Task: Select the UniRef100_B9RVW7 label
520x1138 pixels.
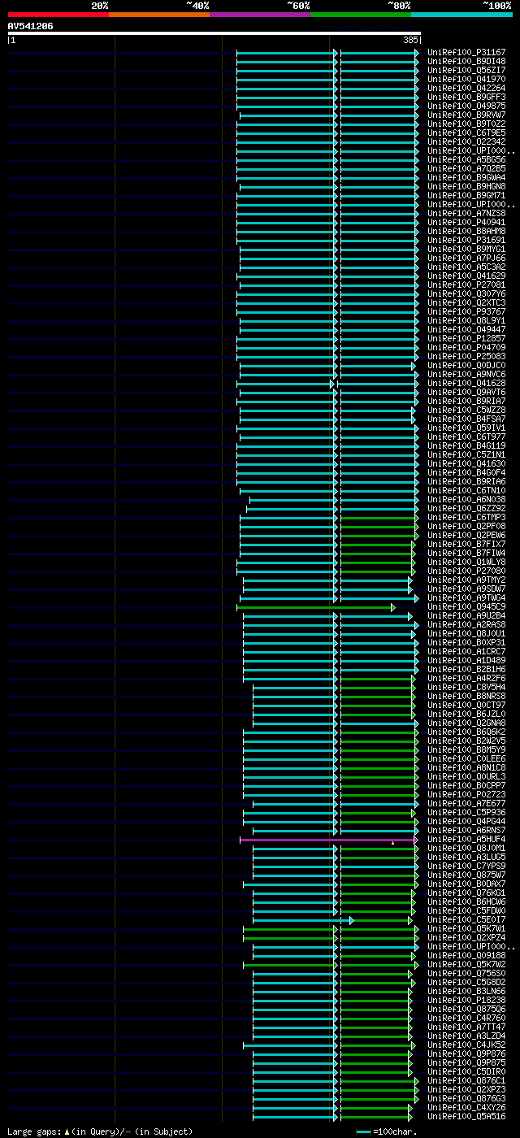Action: point(466,115)
